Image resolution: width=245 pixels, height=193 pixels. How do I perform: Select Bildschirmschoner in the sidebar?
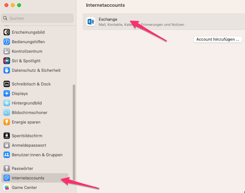[29, 112]
